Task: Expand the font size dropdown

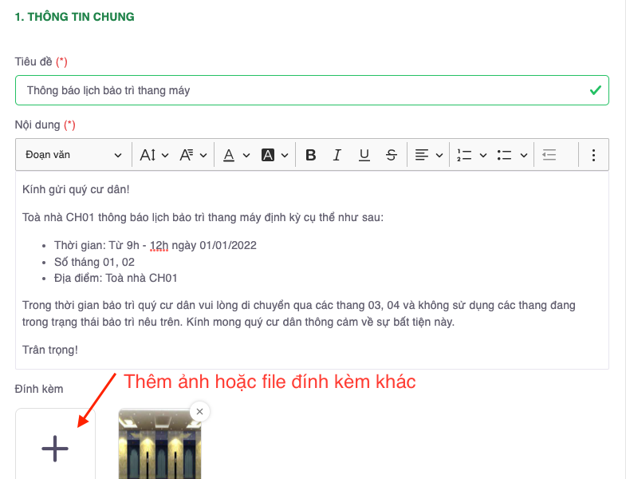Action: [154, 155]
